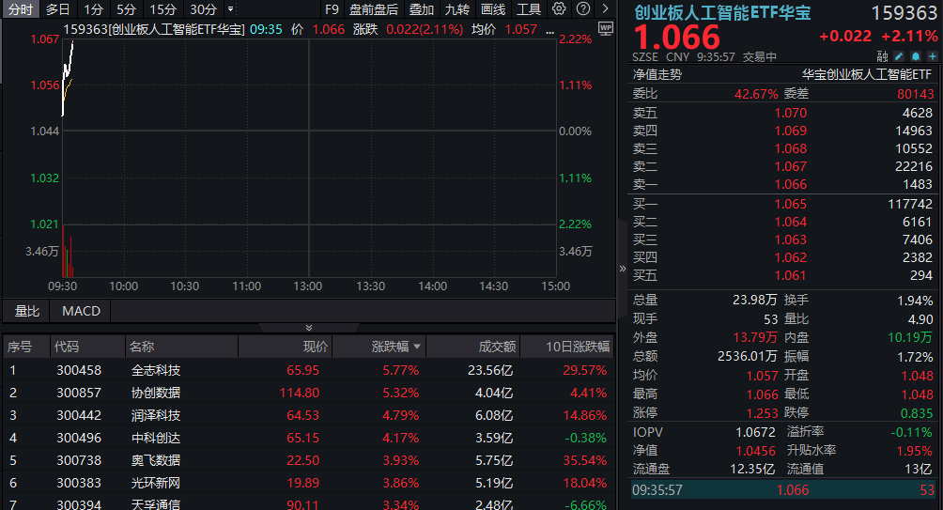Click the right arrow toolbar overflow icon
This screenshot has width=943, height=510.
605,9
